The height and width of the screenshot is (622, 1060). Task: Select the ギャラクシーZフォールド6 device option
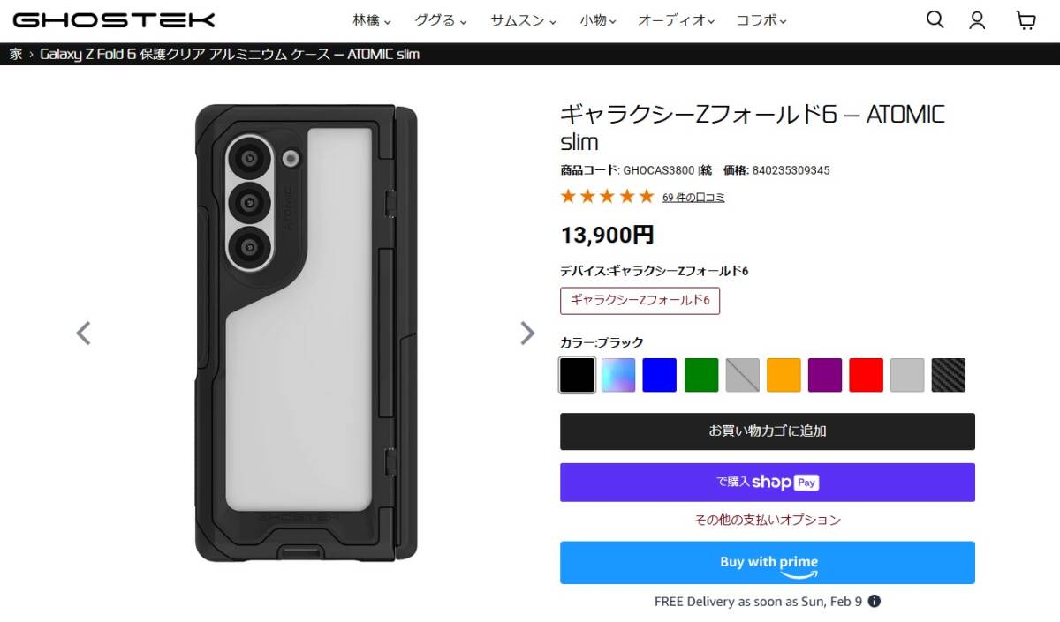coord(640,300)
